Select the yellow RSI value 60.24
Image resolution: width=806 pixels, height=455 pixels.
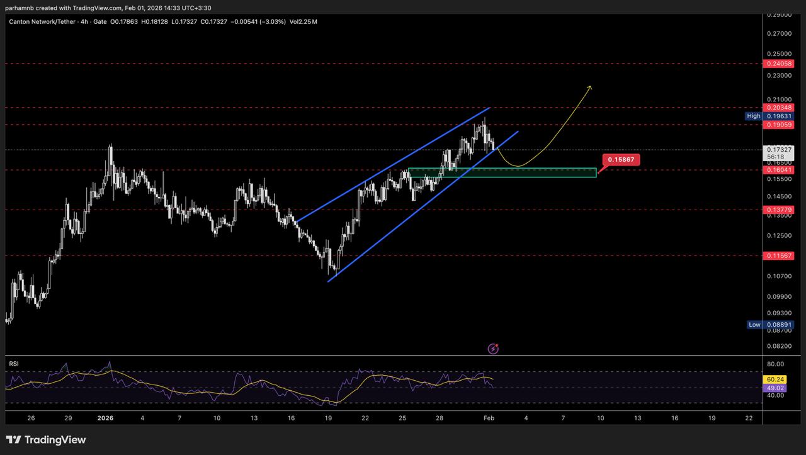coord(774,379)
